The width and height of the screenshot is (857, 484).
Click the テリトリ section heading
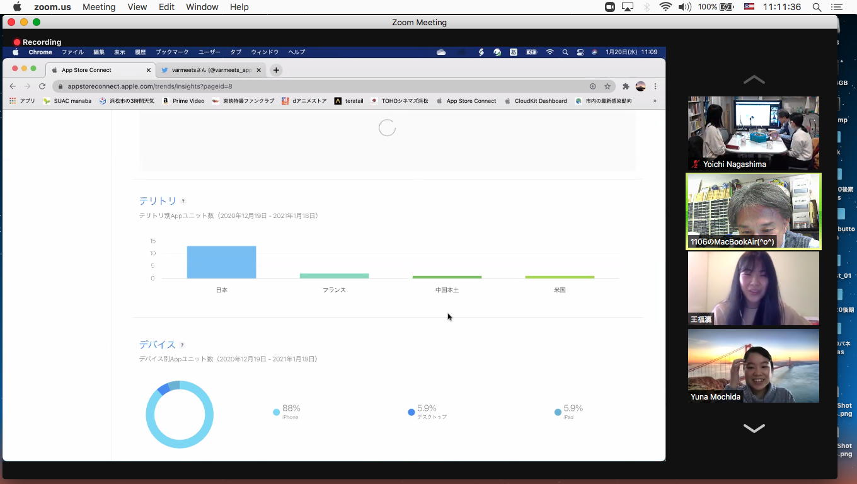pos(158,201)
